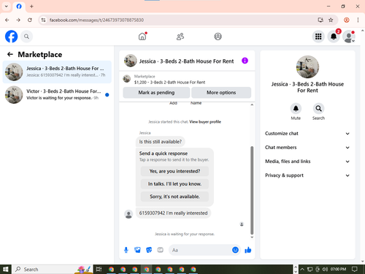Open conversation information purple icon
Image resolution: width=365 pixels, height=274 pixels.
coord(245,61)
